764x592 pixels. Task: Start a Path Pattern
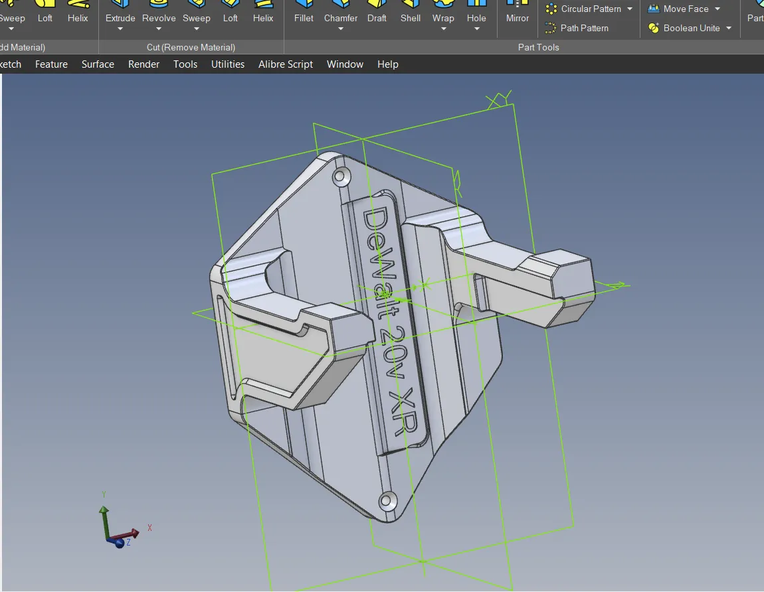pos(577,28)
